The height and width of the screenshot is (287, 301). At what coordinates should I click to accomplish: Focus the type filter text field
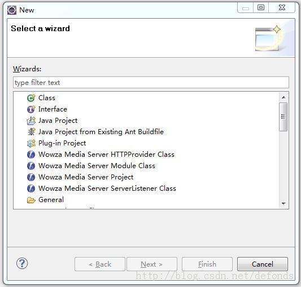[x=151, y=83]
